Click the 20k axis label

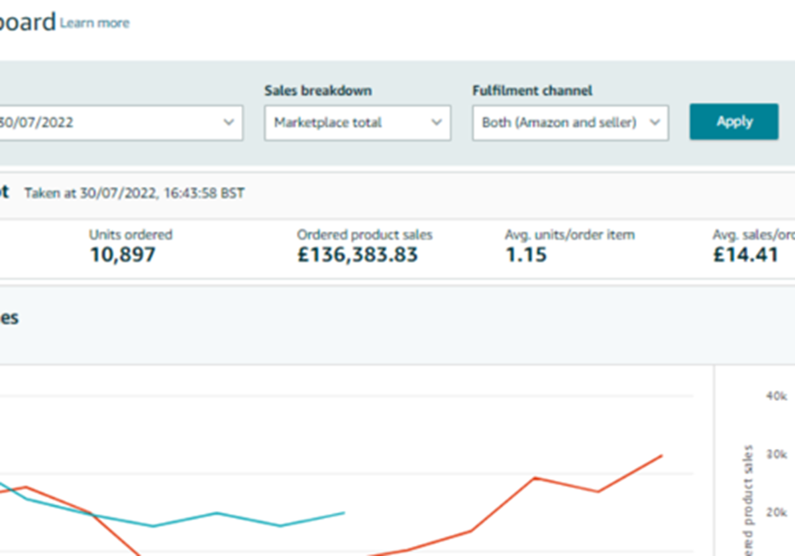point(776,512)
